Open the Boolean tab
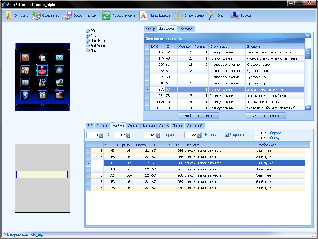The height and width of the screenshot is (239, 318). coord(149,126)
